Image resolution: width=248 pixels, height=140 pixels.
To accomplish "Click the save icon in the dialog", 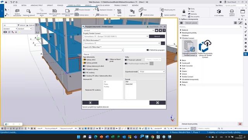I will [x=157, y=30].
